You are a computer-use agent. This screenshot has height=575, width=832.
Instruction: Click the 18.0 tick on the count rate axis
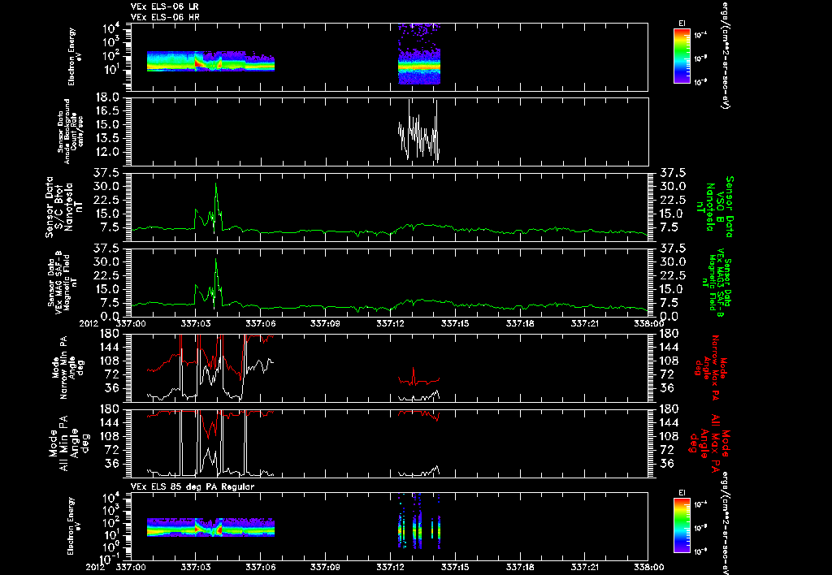click(110, 97)
